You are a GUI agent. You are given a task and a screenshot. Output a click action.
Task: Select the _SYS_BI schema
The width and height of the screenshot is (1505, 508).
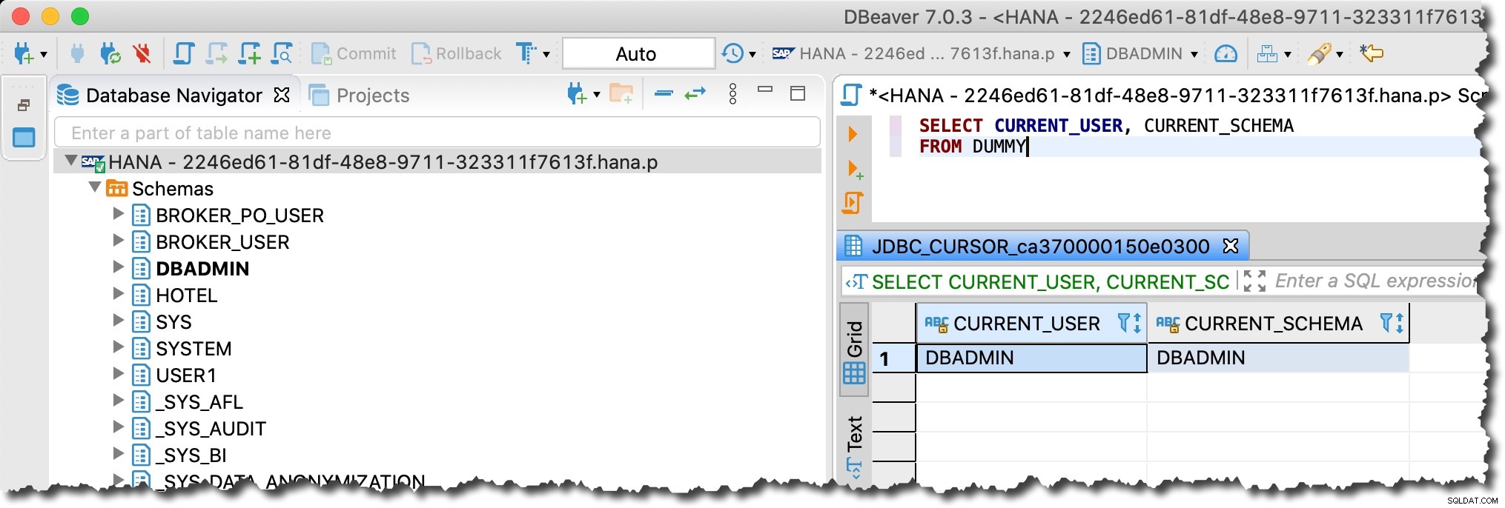pyautogui.click(x=191, y=455)
